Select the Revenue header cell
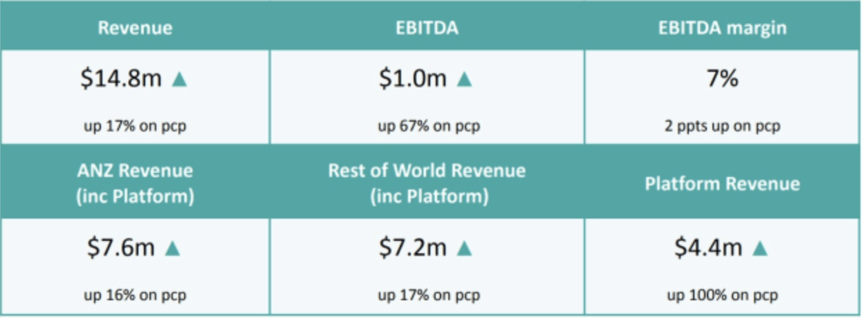 tap(135, 28)
